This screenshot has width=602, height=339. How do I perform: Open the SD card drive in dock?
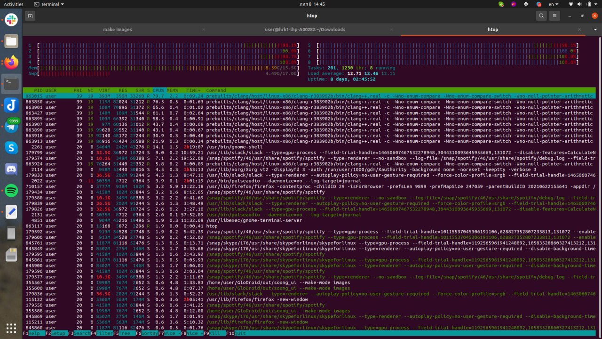tap(11, 255)
